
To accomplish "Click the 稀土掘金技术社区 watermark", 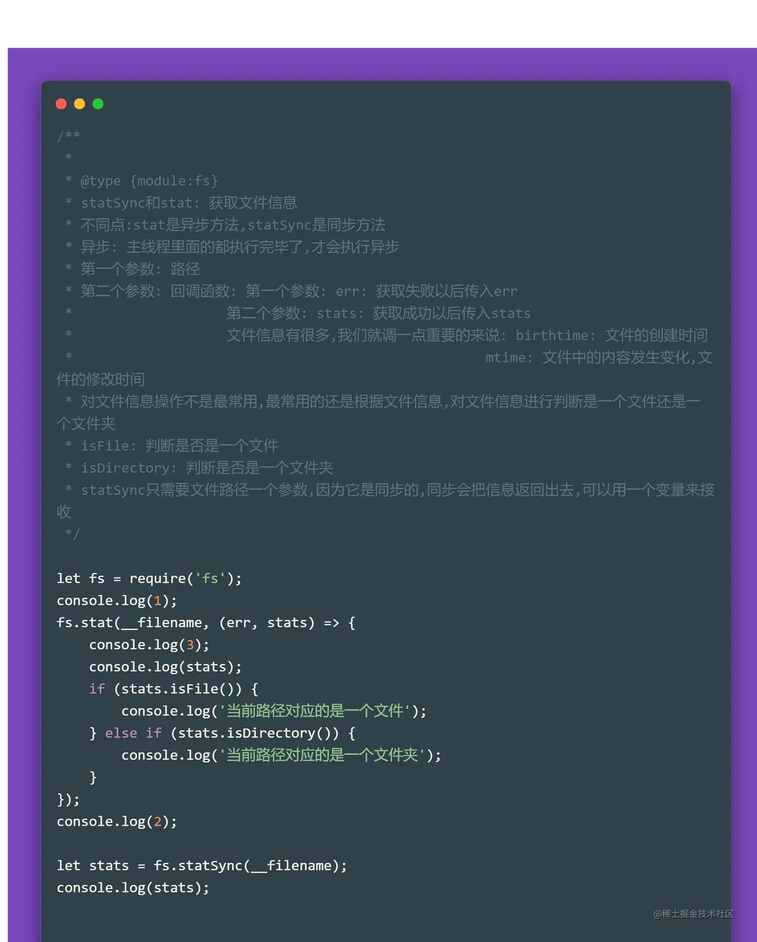I will pos(693,914).
